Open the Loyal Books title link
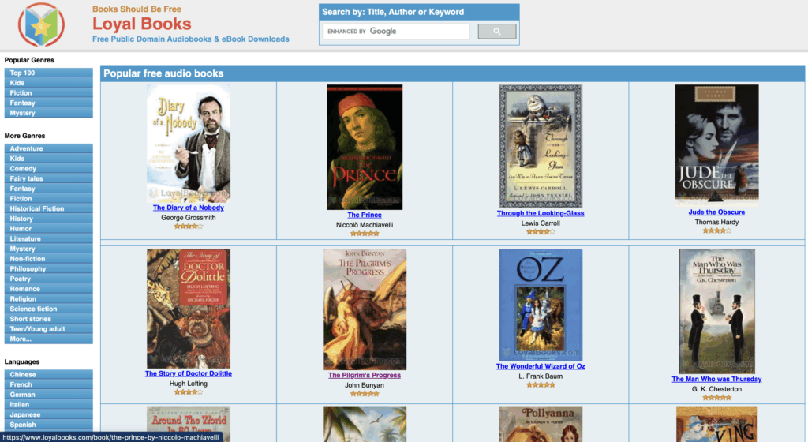The width and height of the screenshot is (808, 442). (142, 24)
